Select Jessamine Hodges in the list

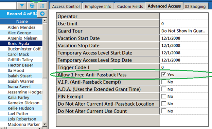[21, 92]
